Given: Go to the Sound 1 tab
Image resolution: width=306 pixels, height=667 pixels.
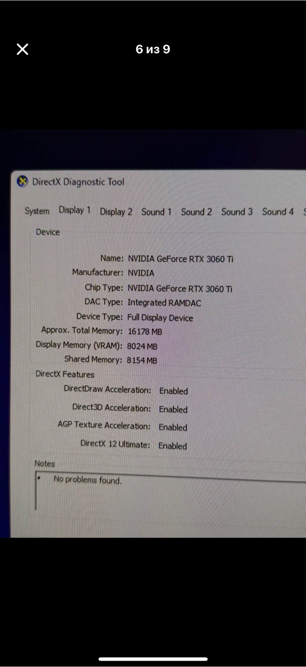Looking at the screenshot, I should 156,212.
